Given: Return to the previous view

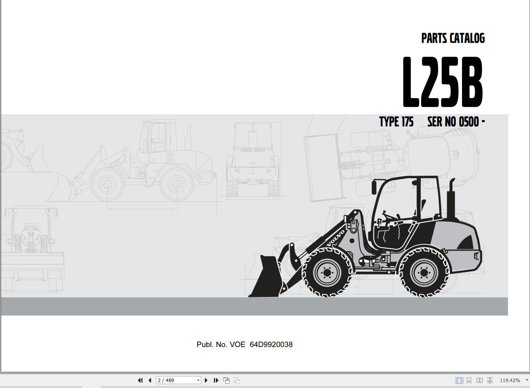Looking at the screenshot, I should click(227, 380).
